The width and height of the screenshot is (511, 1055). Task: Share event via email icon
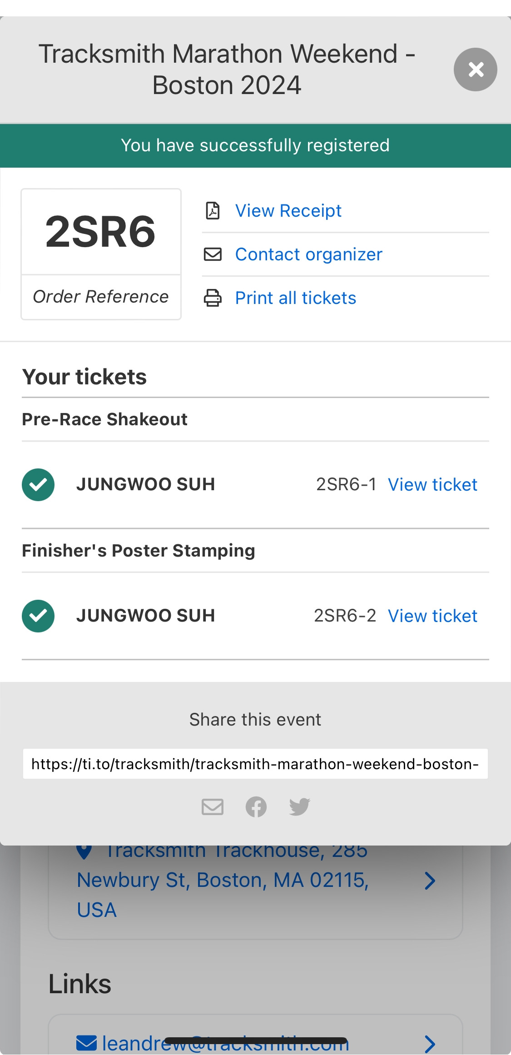(x=213, y=807)
